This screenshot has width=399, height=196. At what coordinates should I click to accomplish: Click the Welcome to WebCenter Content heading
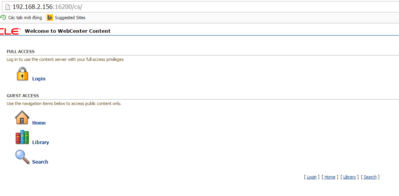(x=67, y=31)
